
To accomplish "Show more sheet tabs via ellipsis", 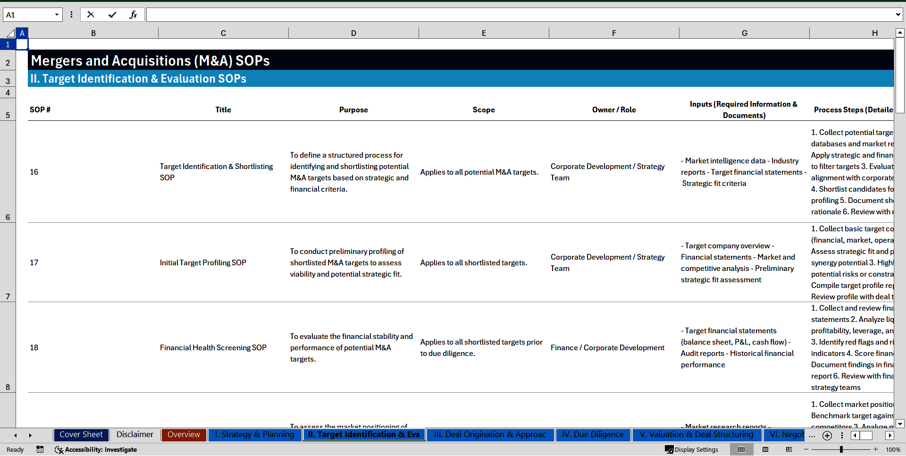I will (812, 436).
